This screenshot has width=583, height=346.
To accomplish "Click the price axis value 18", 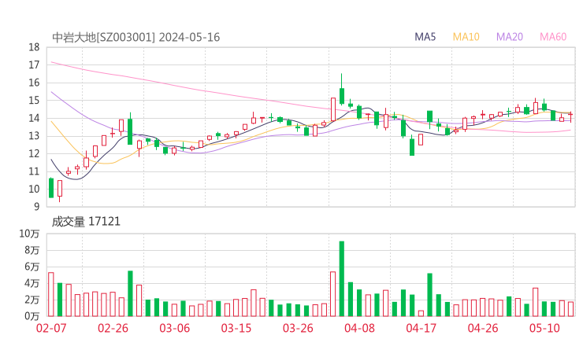I will click(34, 47).
